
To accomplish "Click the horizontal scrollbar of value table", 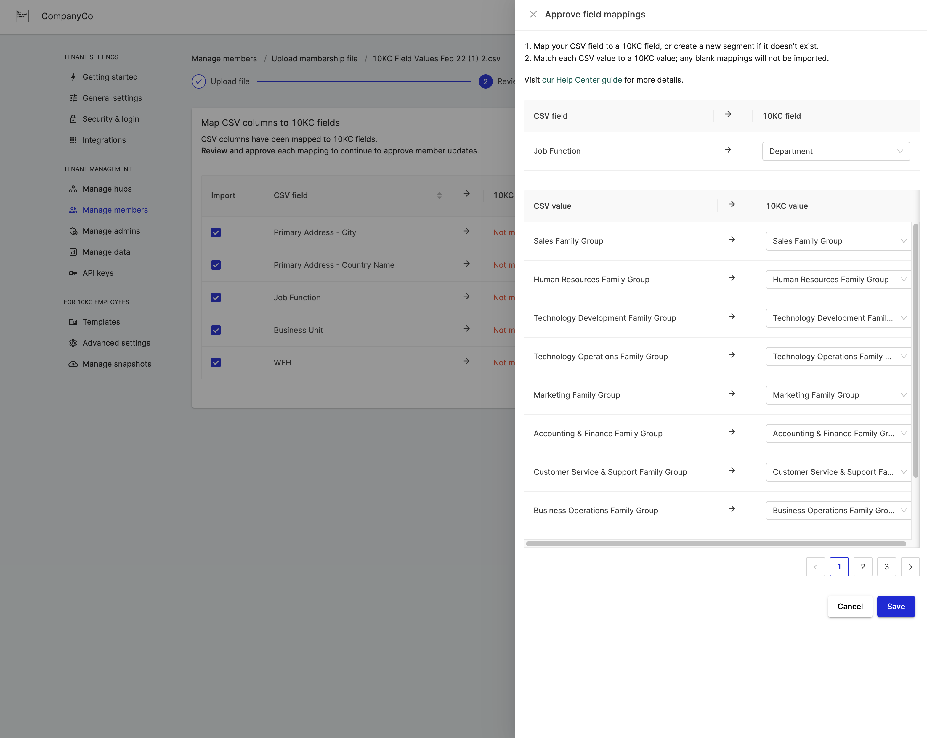I will tap(716, 544).
